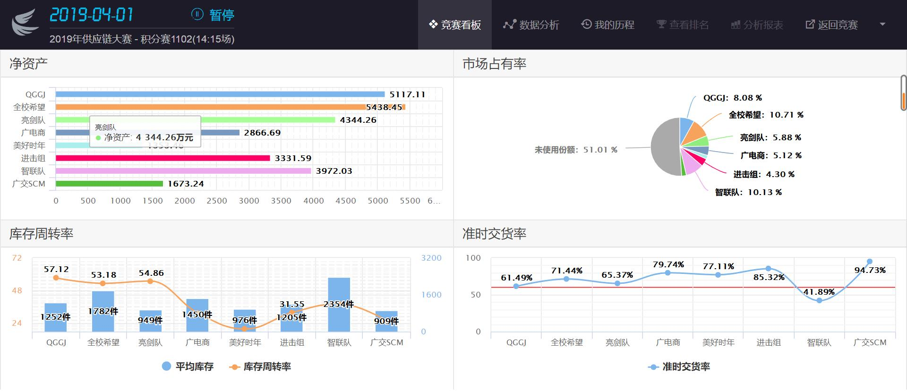This screenshot has height=391, width=907.
Task: Click the 数据分析 graph icon
Action: click(509, 25)
